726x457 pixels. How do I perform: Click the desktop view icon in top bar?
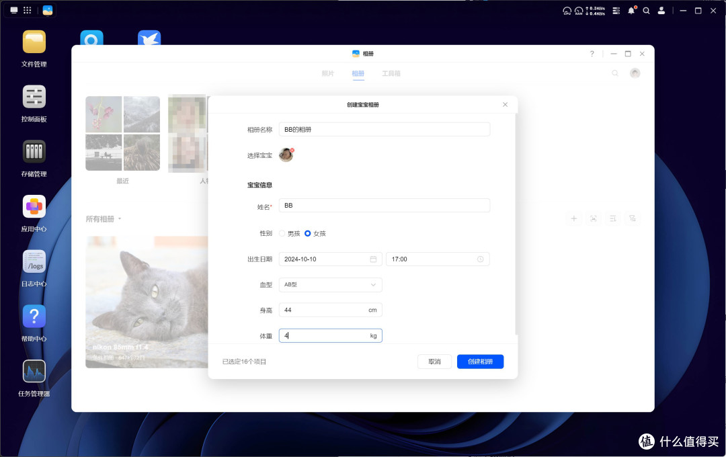coord(14,10)
